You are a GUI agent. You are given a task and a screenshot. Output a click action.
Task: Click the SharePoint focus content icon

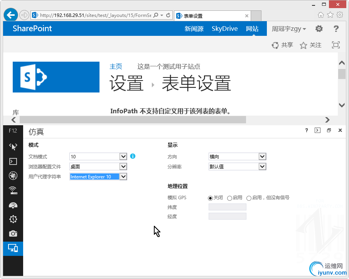click(336, 45)
